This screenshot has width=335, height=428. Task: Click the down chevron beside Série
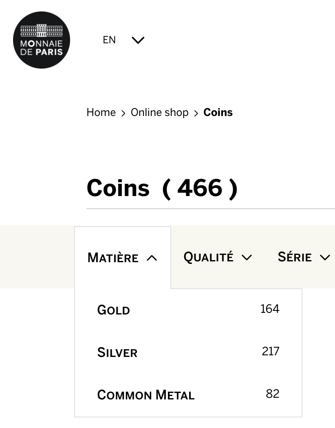point(325,257)
